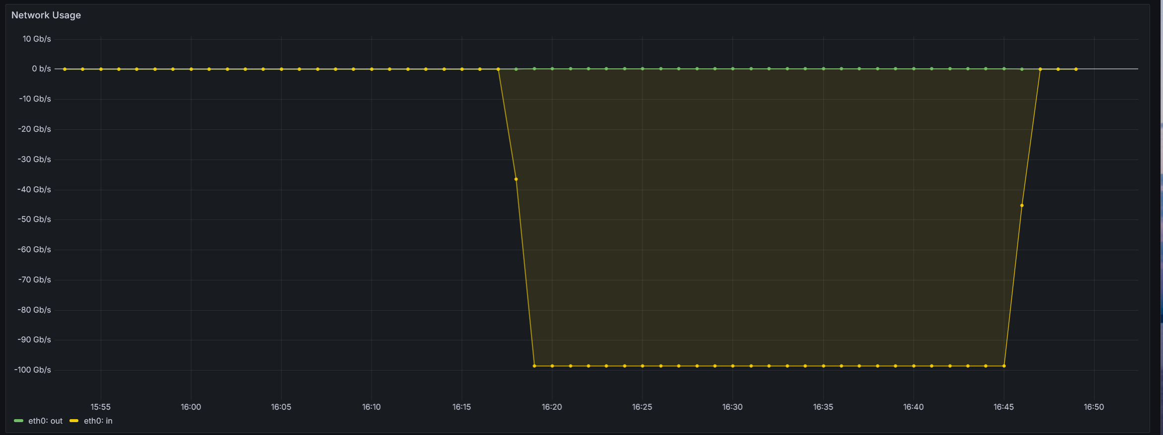
Task: Select yellow plateau data point at 16:30
Action: (x=733, y=366)
